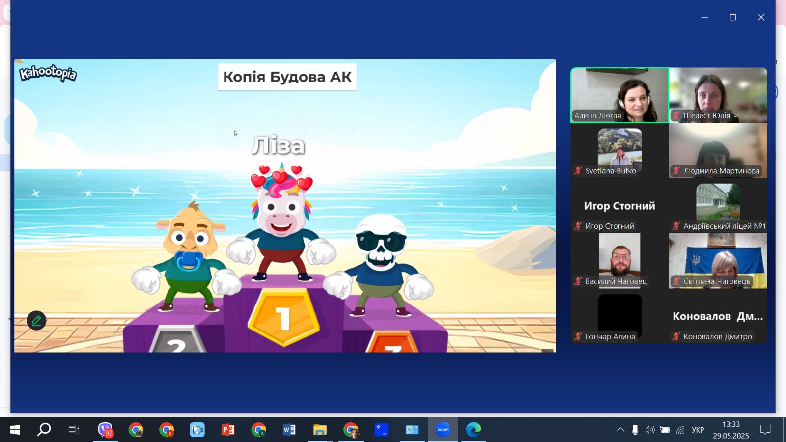Click Шелест Юлія's muted microphone icon

click(676, 116)
